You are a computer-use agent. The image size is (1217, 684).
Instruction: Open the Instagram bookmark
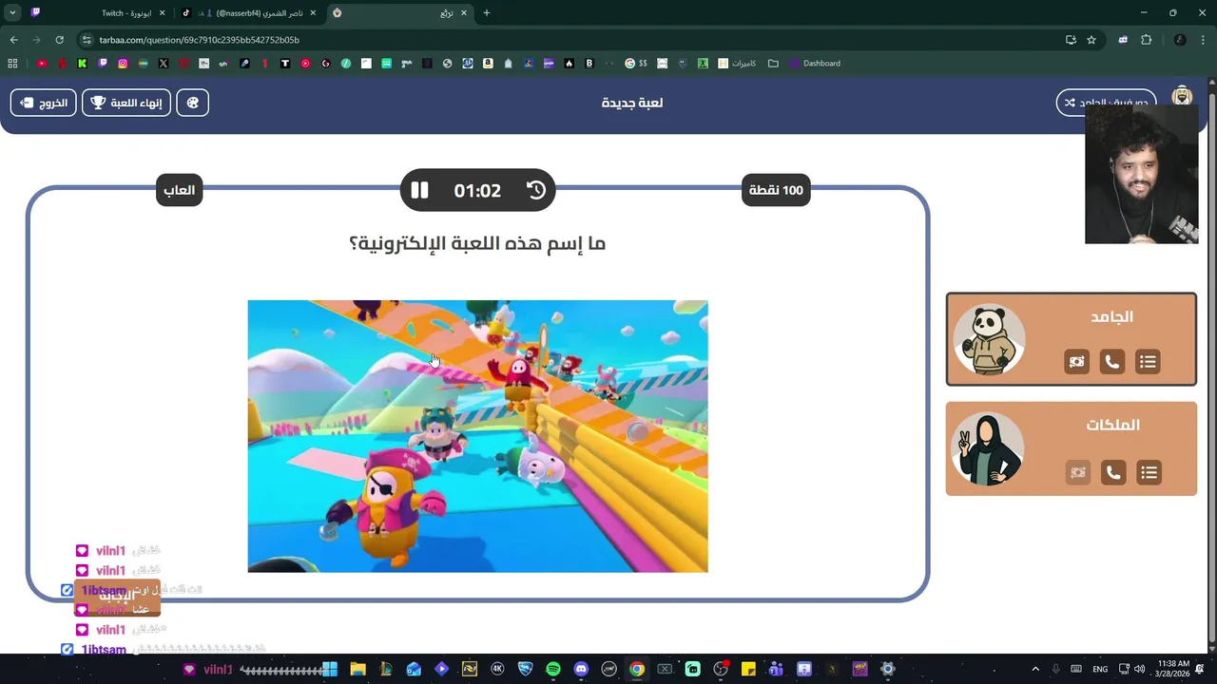tap(123, 64)
